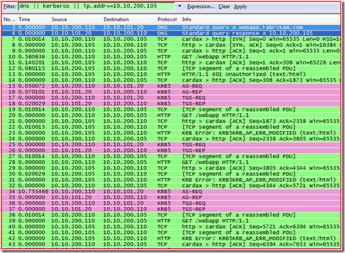This screenshot has height=253, width=345.
Task: Select packet 23 KRB5KRB_AP_ERR_MODIFIED row
Action: coord(171,133)
